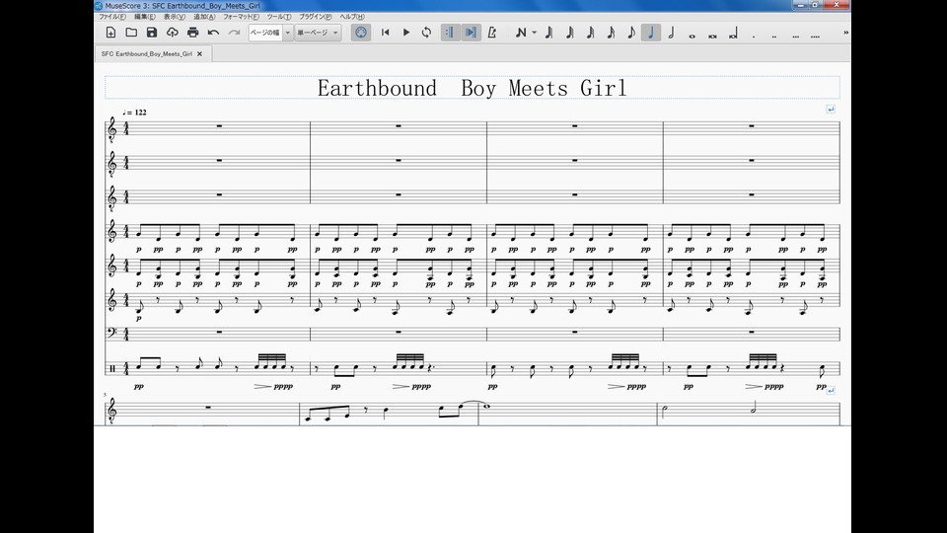Screen dimensions: 947x533
Task: Open the フォーマット menu
Action: (x=241, y=17)
